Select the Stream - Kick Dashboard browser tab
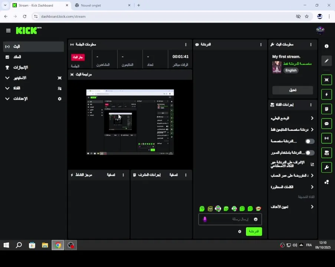This screenshot has height=267, width=335. pos(40,5)
